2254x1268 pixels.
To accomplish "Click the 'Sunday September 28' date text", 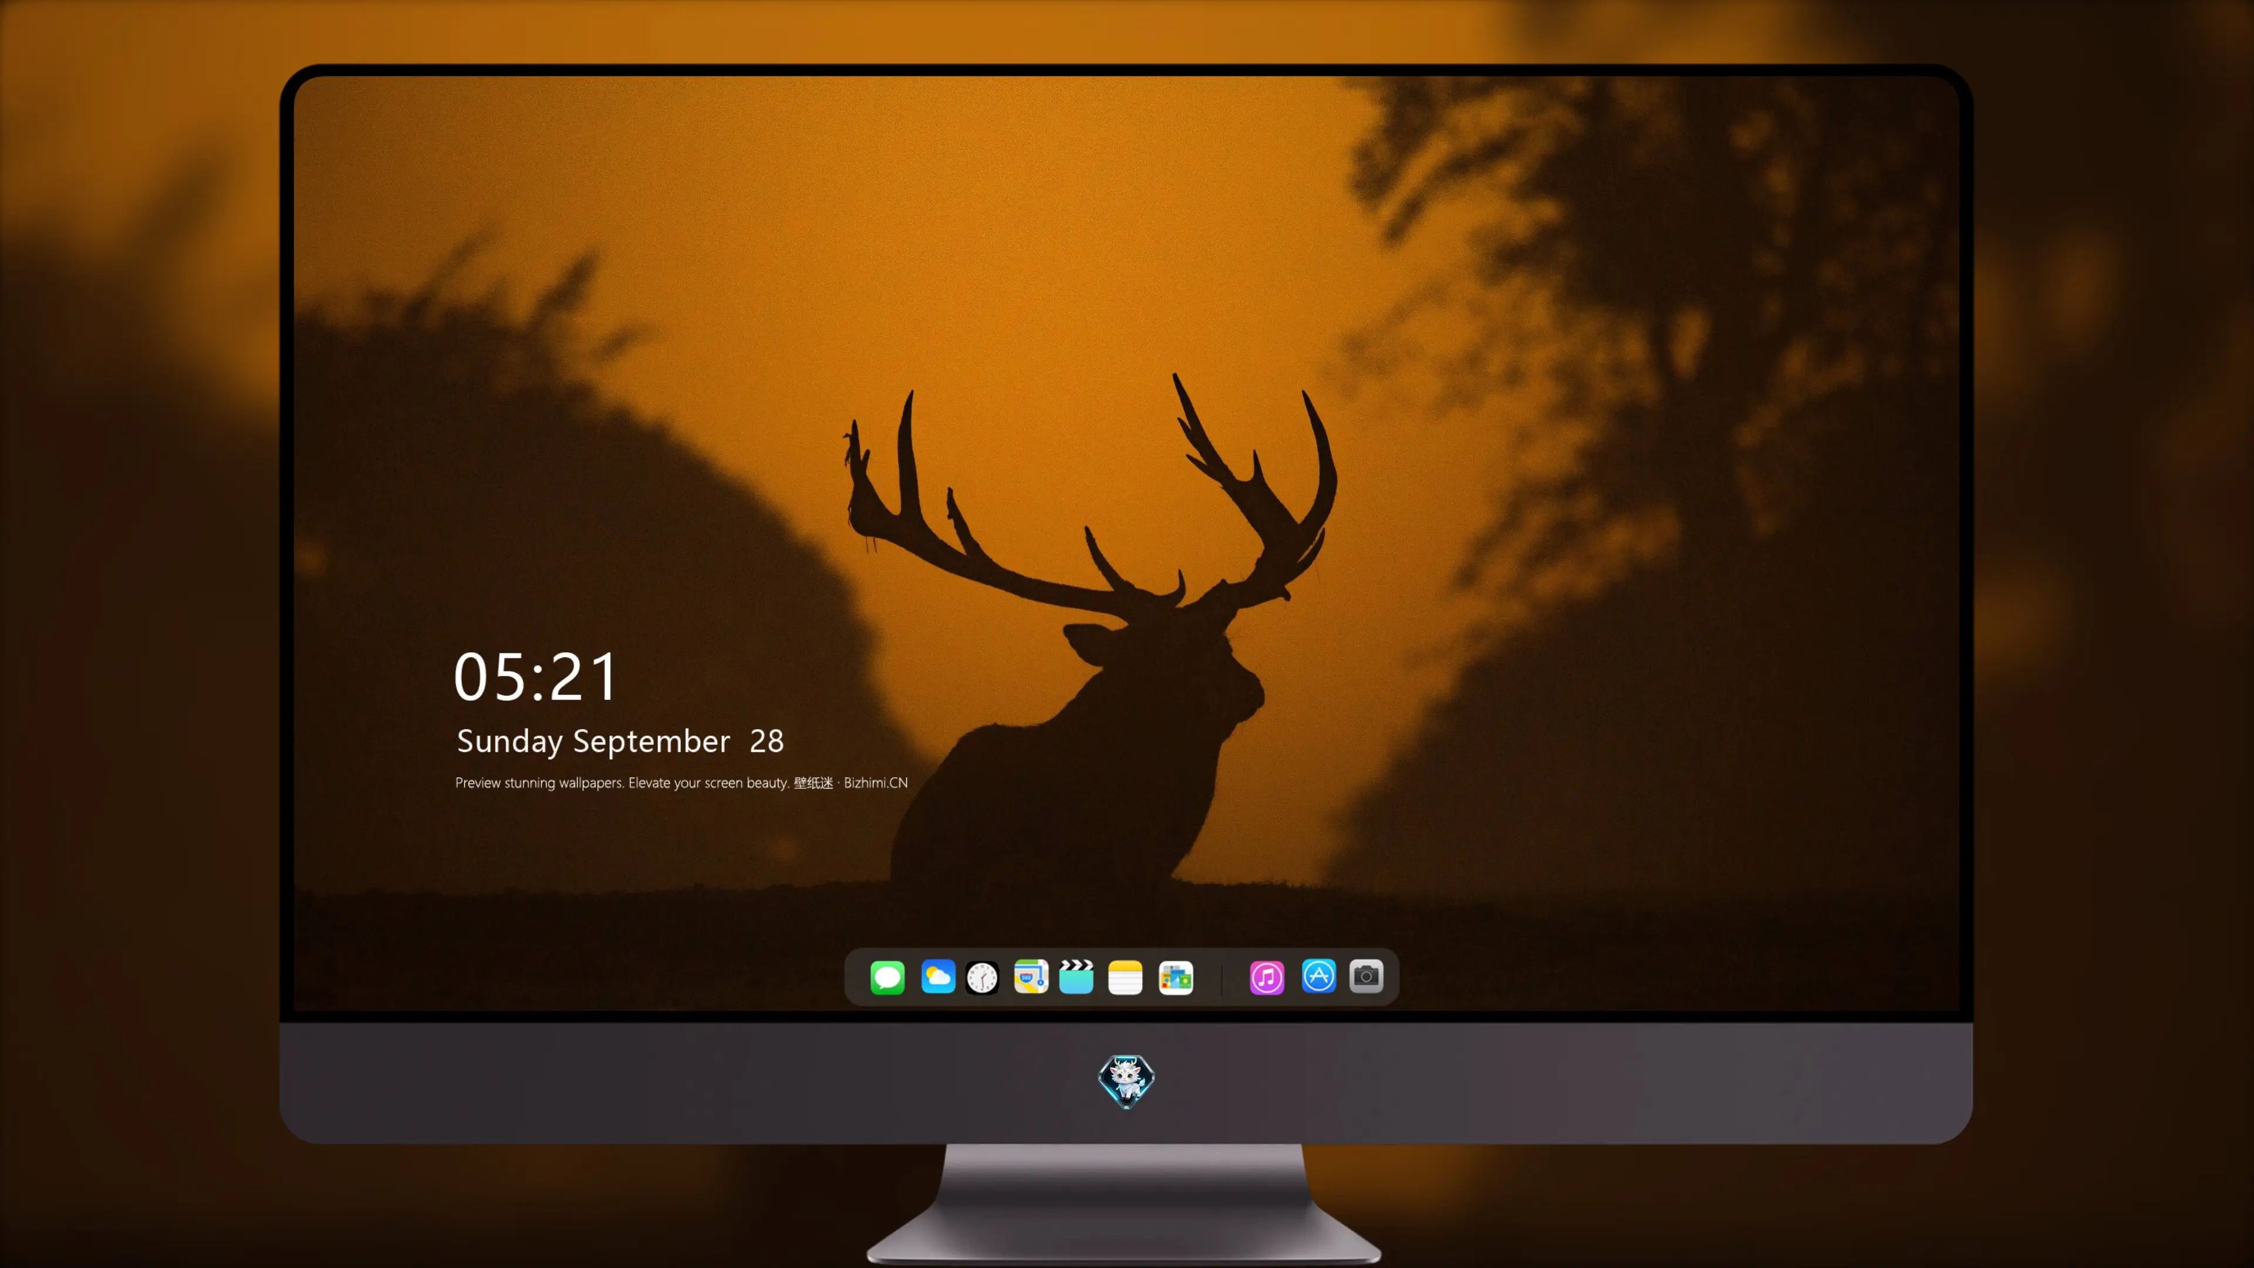I will 620,741.
